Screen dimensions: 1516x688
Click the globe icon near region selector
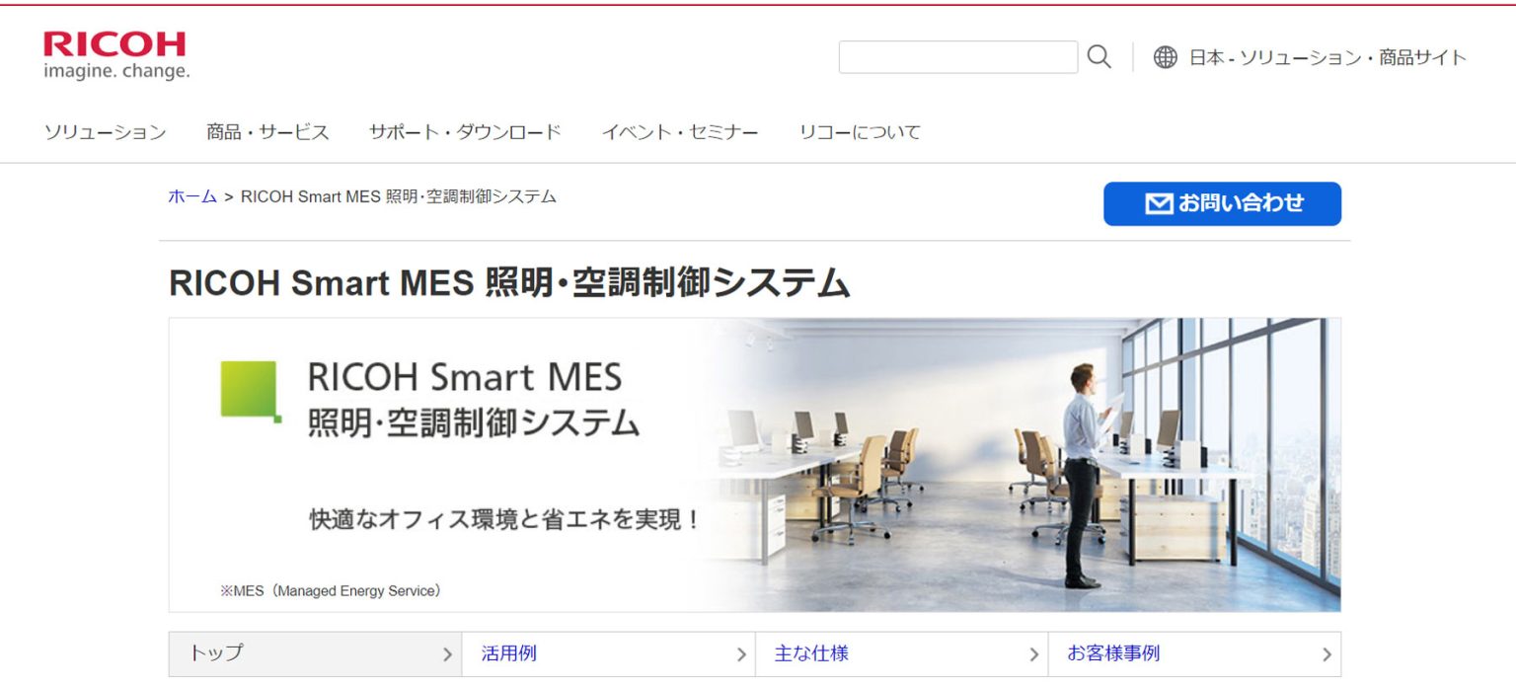pos(1168,57)
